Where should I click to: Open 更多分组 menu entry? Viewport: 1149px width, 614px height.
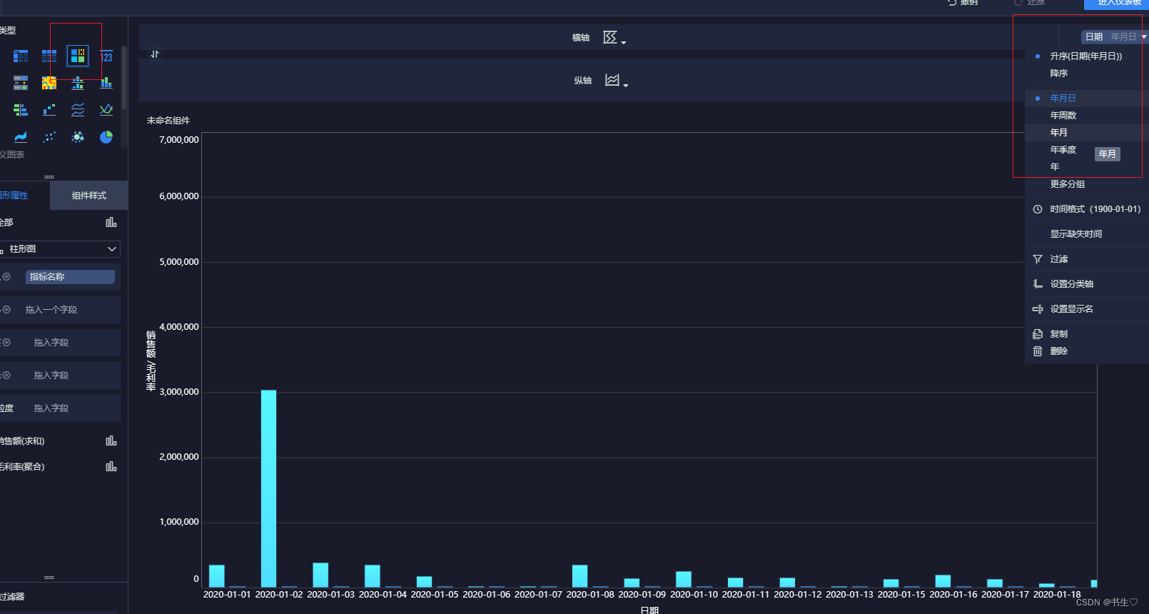pos(1067,184)
